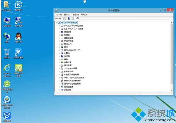Select the 电脑管家 desktop shortcut

coord(7,117)
